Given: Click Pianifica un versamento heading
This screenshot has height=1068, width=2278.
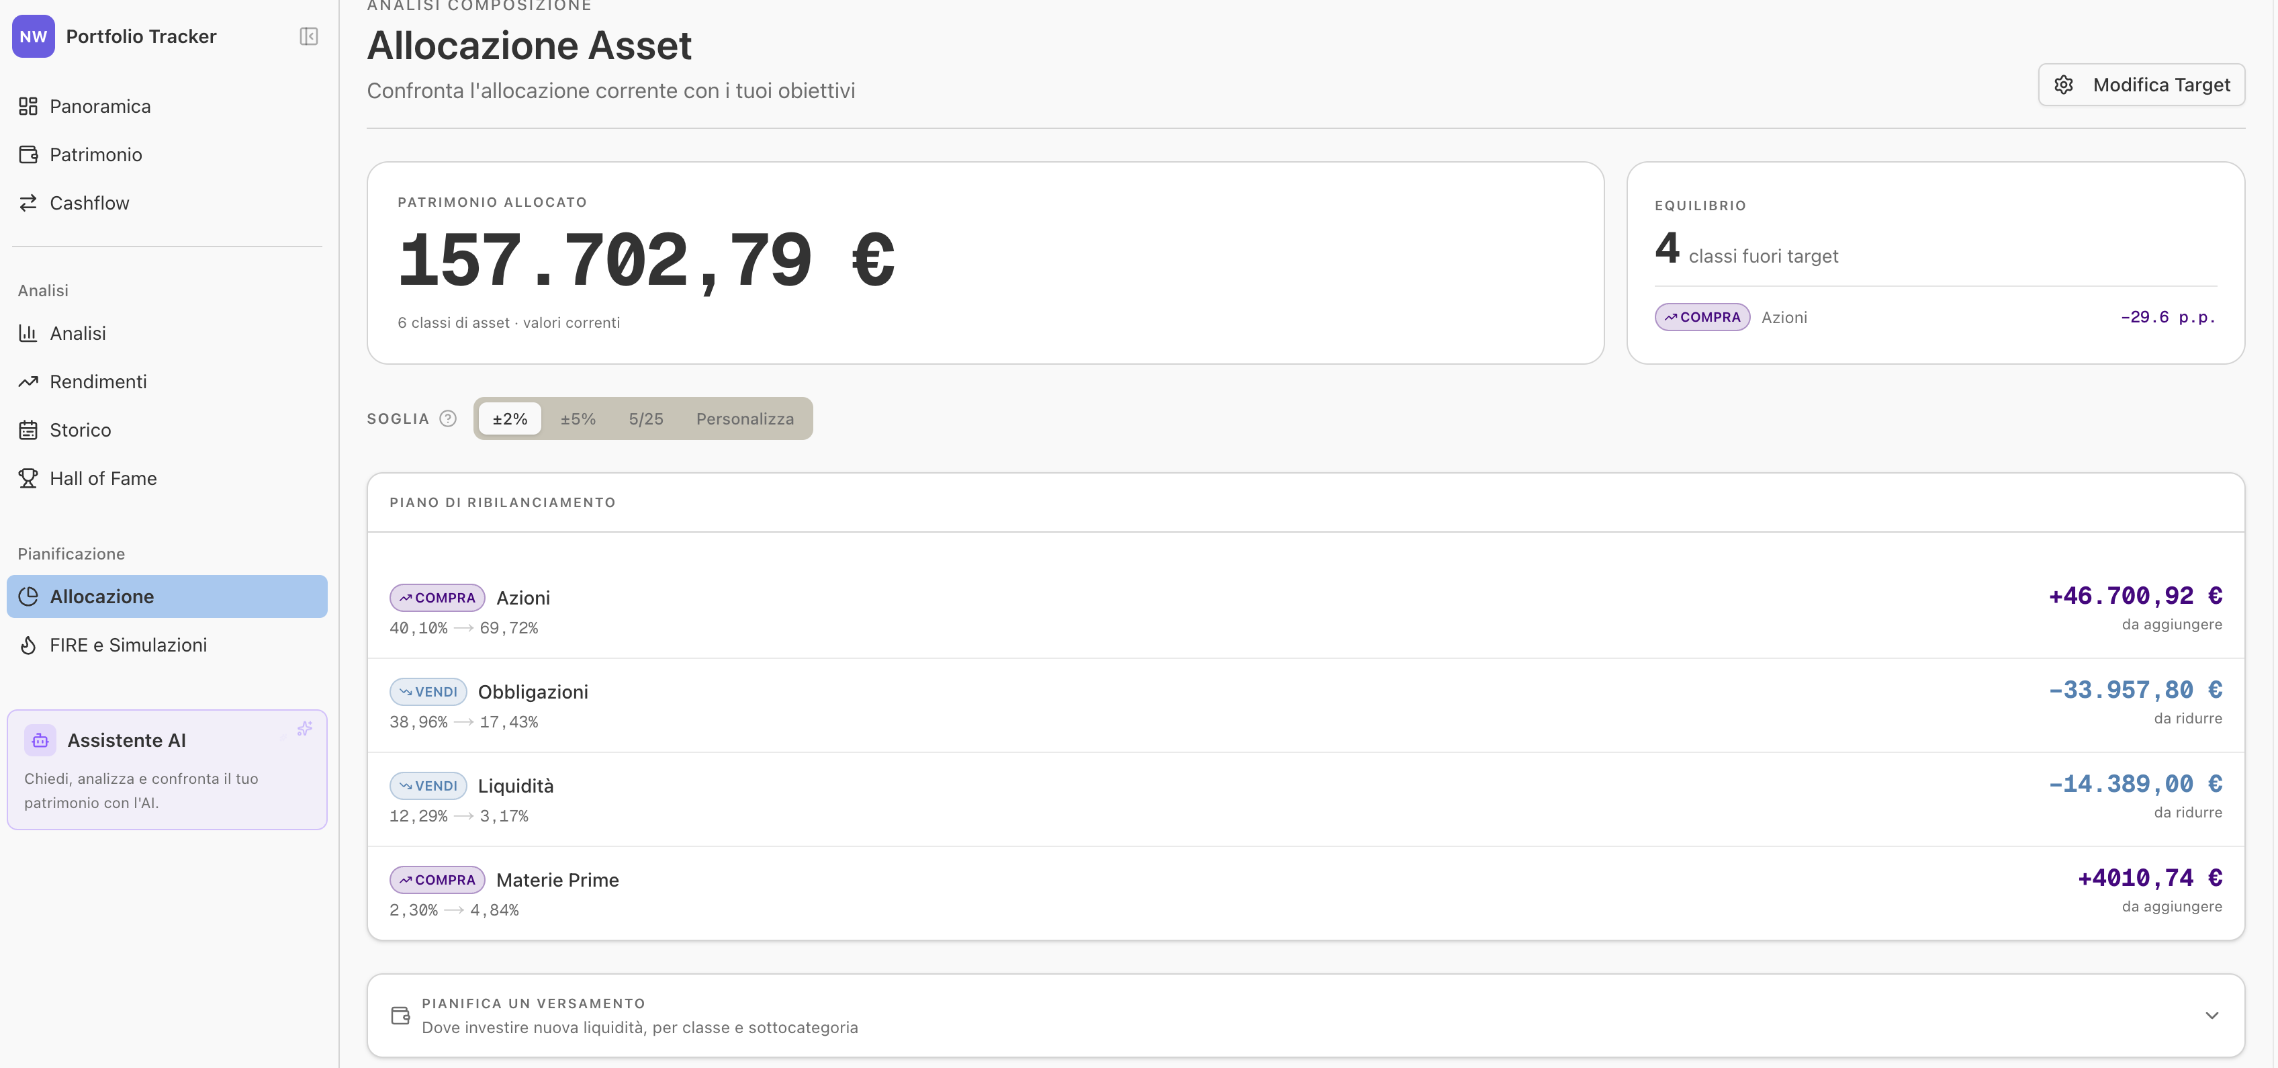Looking at the screenshot, I should (533, 1004).
